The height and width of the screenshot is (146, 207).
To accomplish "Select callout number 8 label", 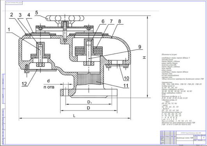I will (120, 21).
